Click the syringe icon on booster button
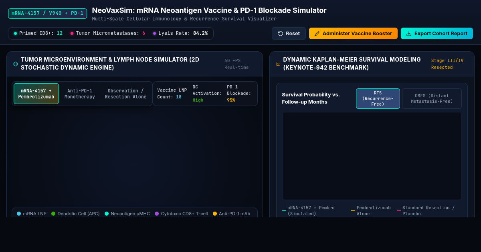The width and height of the screenshot is (481, 252). pos(317,34)
